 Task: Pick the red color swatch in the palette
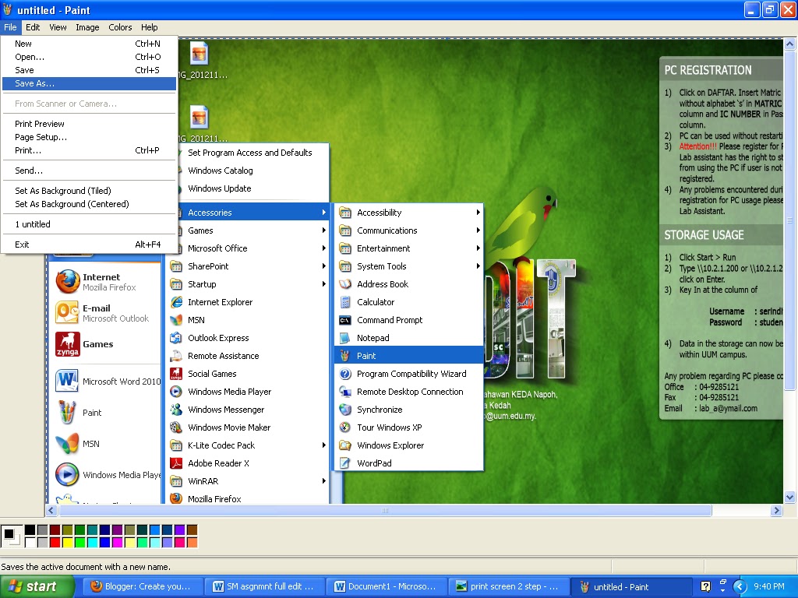(55, 543)
